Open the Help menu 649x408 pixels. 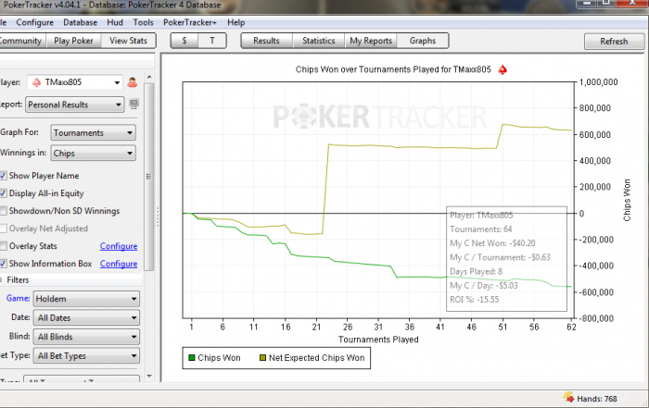(x=235, y=23)
